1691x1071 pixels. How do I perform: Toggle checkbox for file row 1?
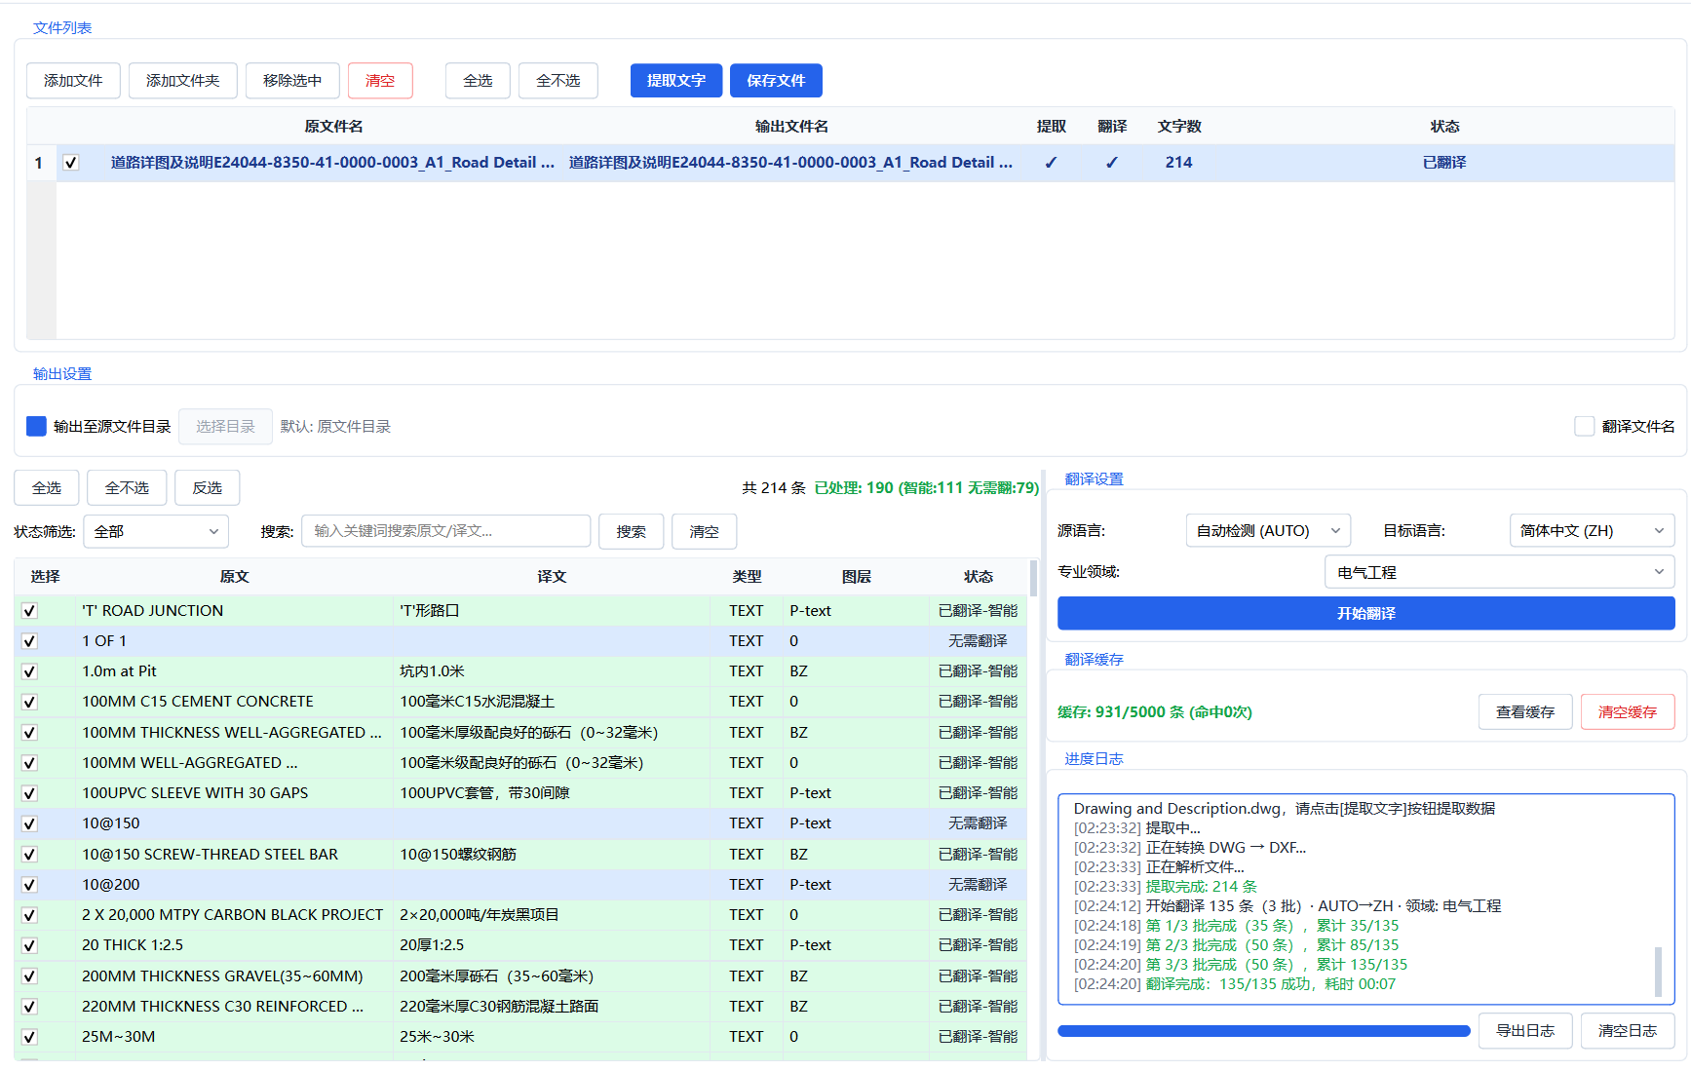click(x=71, y=163)
